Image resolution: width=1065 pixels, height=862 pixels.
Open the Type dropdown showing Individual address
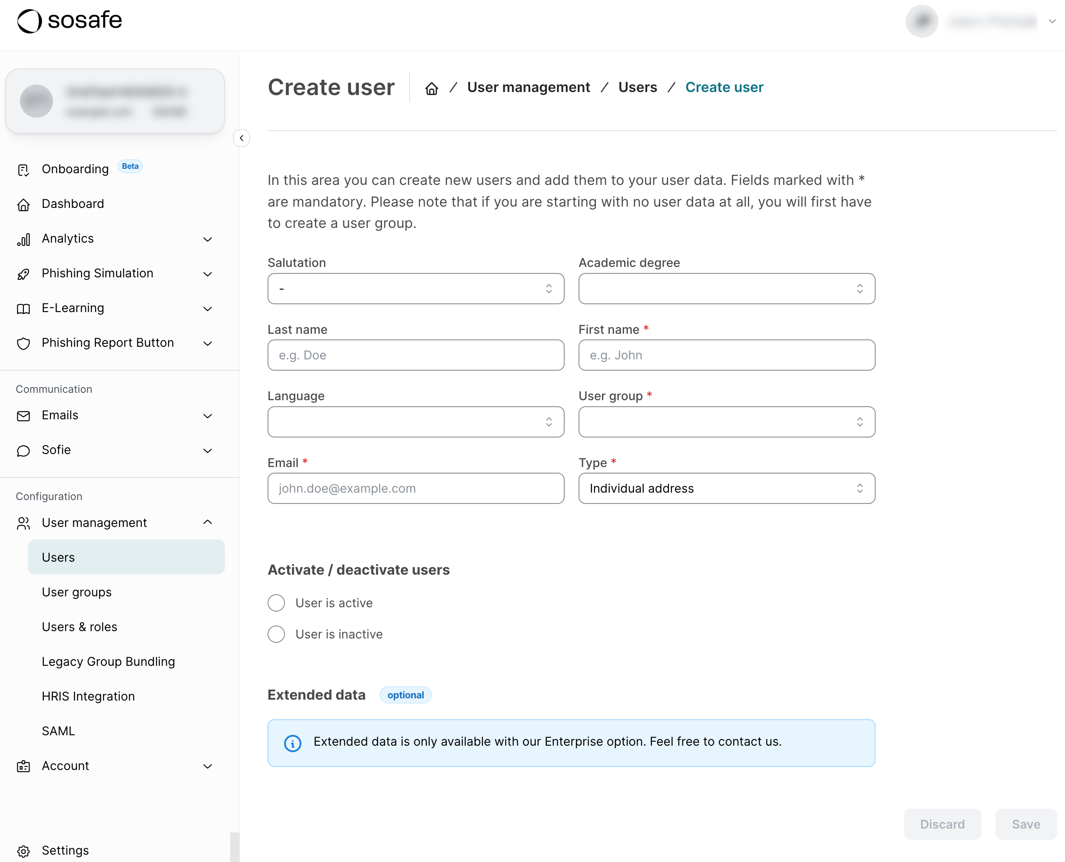[x=726, y=488]
